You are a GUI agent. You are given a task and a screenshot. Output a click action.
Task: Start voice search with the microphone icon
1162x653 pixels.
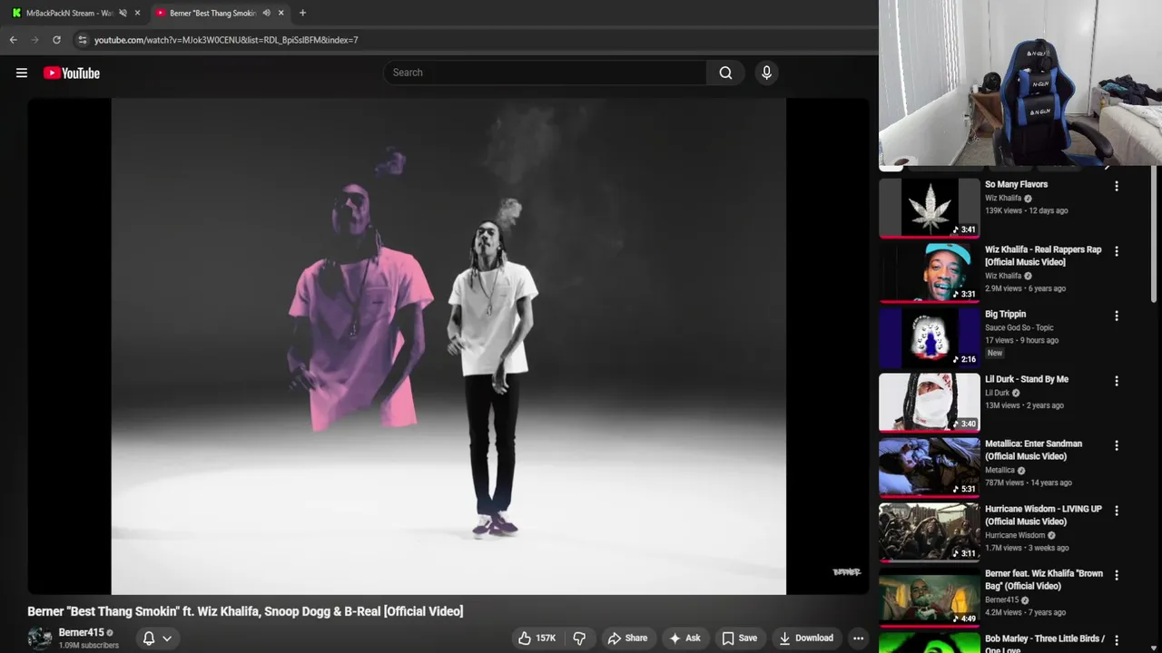(766, 73)
